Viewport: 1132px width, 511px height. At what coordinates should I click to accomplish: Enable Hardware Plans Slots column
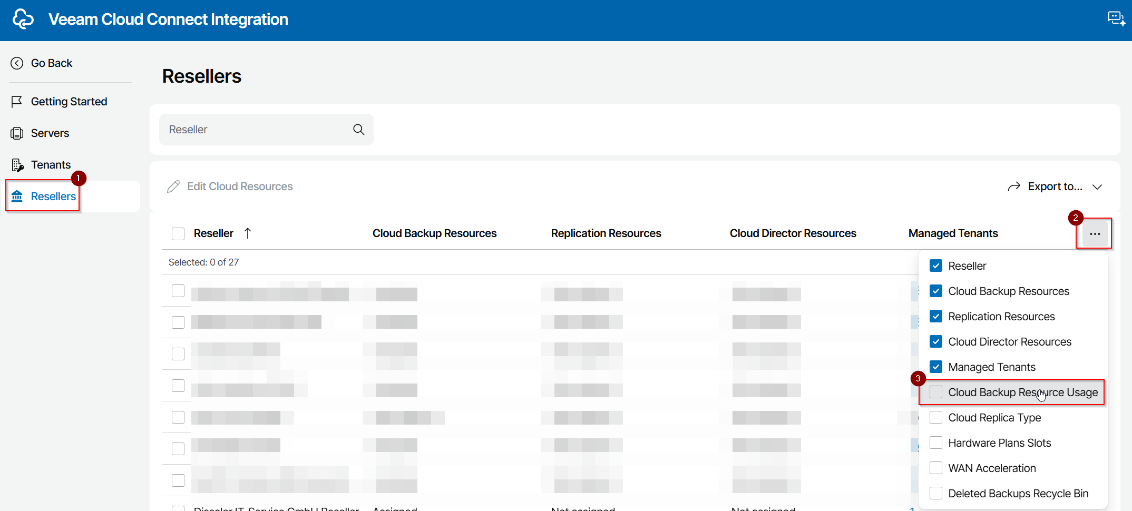[x=936, y=443]
